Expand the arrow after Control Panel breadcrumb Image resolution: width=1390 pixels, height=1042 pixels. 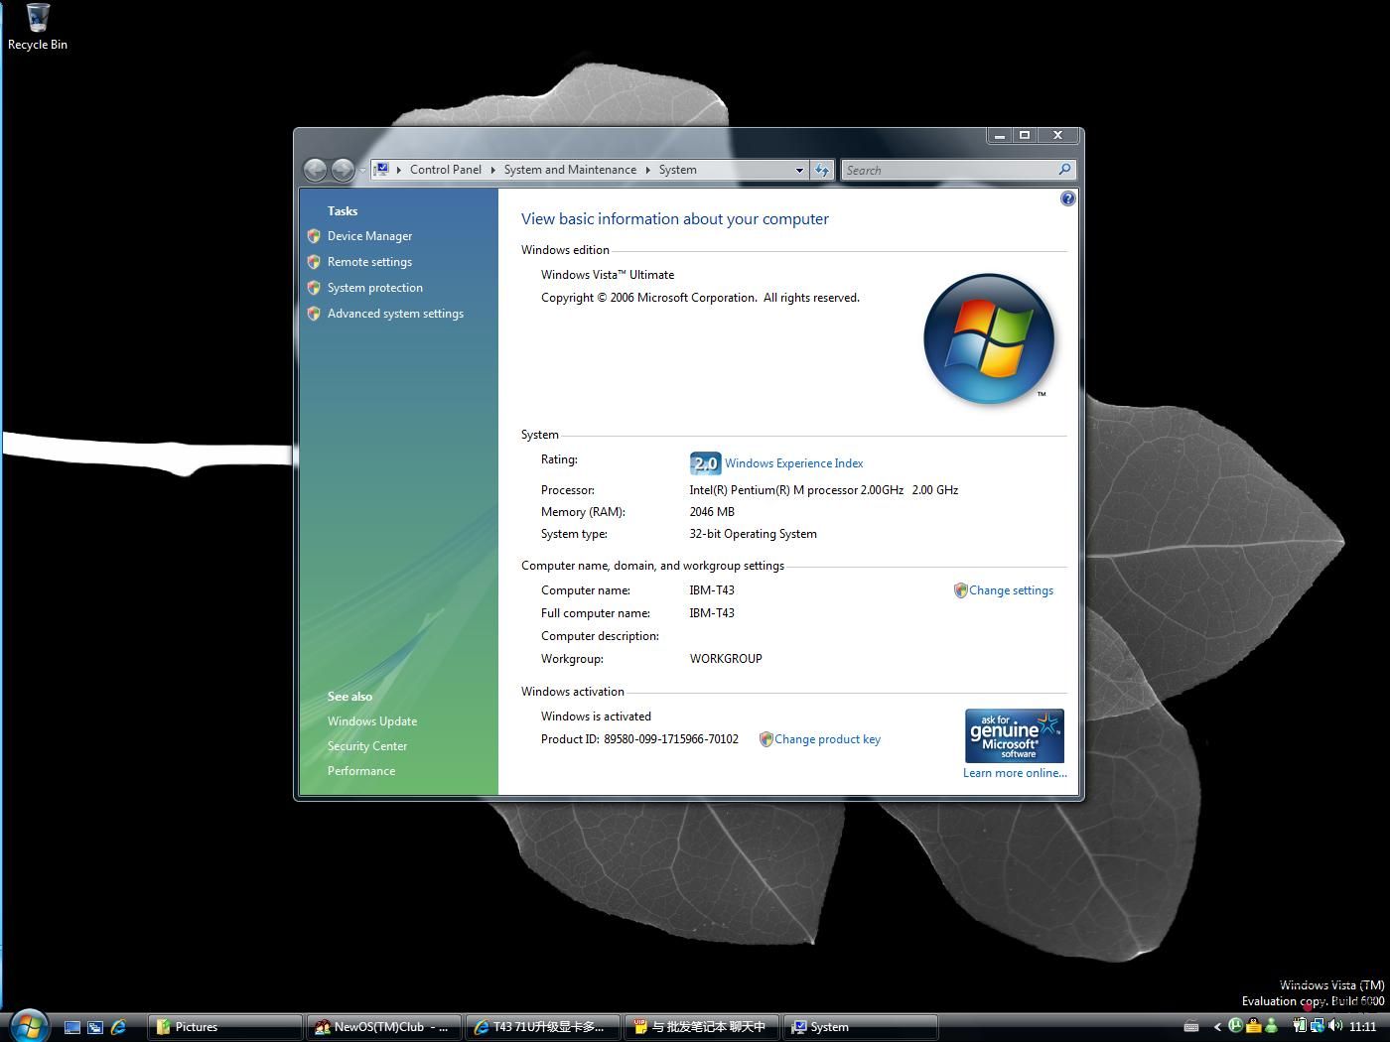point(492,170)
